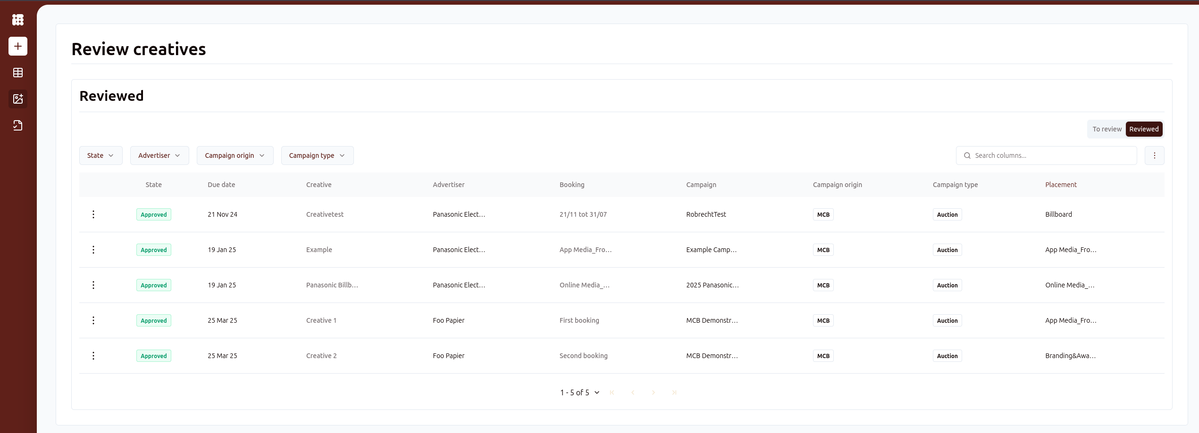
Task: Open the Advertiser filter dropdown
Action: coord(159,155)
